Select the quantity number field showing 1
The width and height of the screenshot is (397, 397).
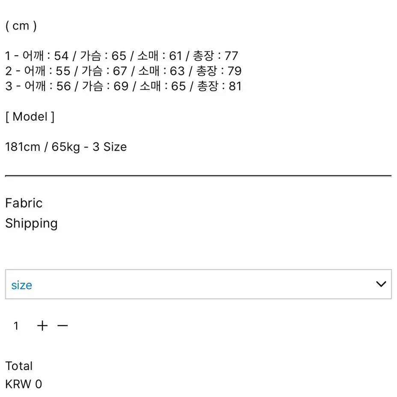click(16, 326)
